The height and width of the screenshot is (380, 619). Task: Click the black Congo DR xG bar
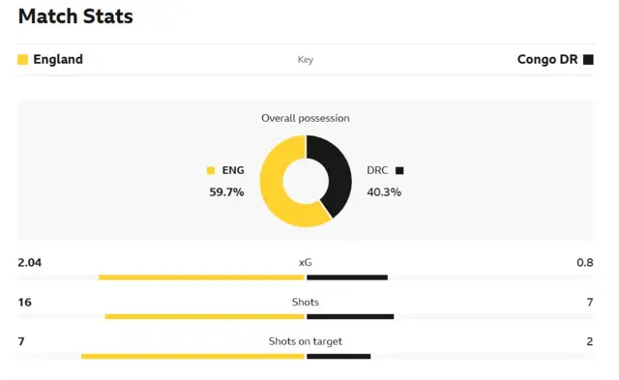click(347, 278)
